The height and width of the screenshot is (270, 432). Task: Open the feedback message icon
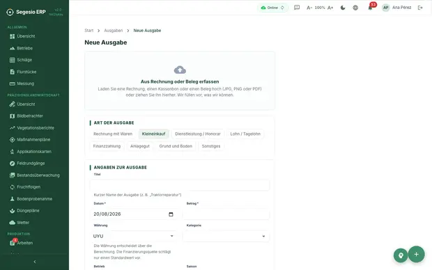click(297, 8)
